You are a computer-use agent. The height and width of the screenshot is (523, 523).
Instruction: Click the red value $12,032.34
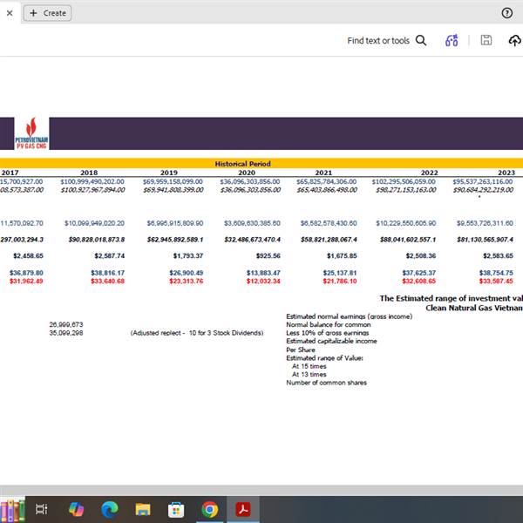tap(263, 282)
